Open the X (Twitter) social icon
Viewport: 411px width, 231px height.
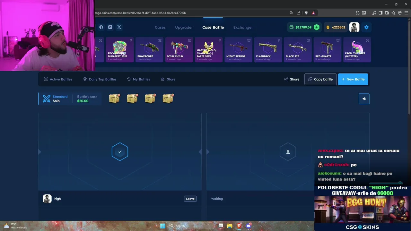click(119, 27)
